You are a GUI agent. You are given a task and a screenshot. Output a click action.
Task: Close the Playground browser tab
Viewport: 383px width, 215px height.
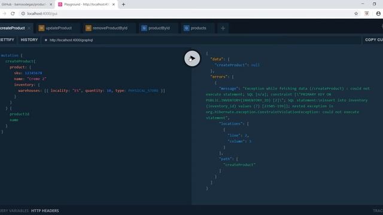coord(114,4)
